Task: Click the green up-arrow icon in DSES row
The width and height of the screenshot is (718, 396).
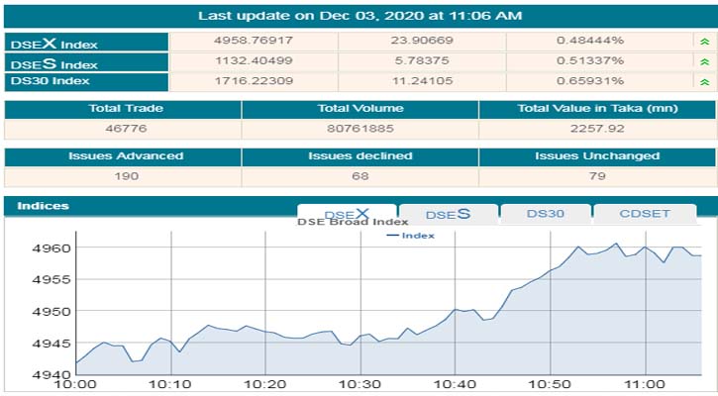Action: [702, 62]
